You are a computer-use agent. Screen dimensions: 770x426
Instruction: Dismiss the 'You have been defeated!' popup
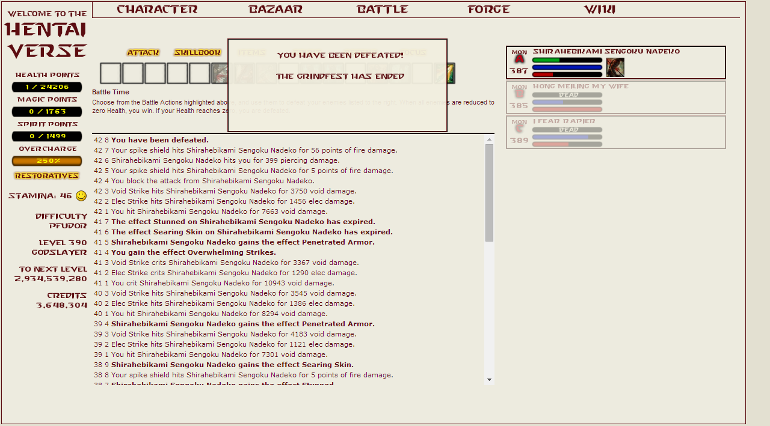coord(337,85)
